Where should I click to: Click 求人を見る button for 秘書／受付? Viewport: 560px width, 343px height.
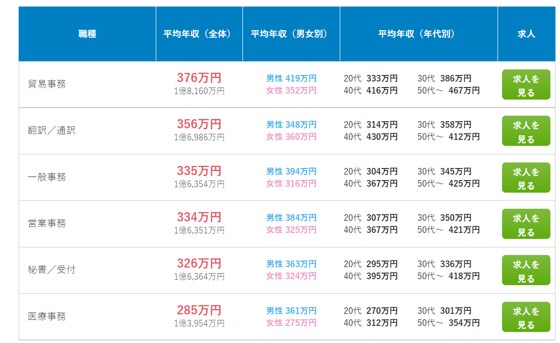tap(526, 271)
